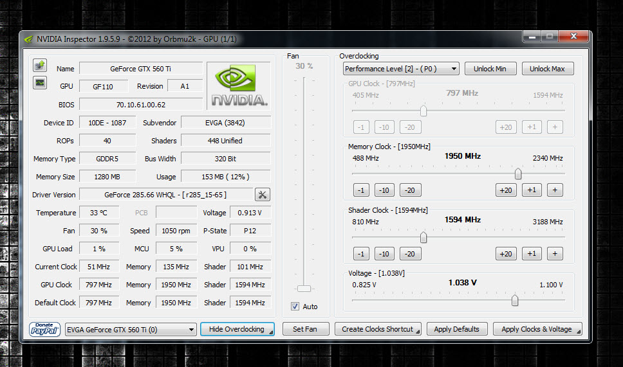Click the Speed 1050 rpm field
The image size is (623, 367).
(176, 231)
